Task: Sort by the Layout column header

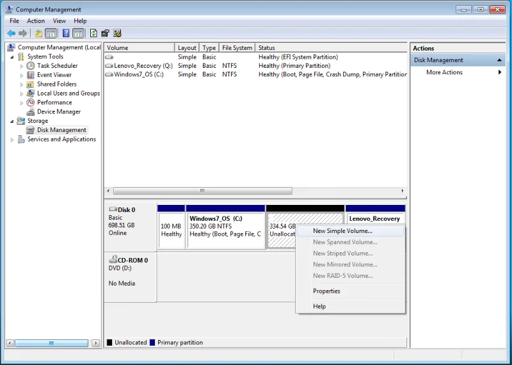Action: point(187,48)
